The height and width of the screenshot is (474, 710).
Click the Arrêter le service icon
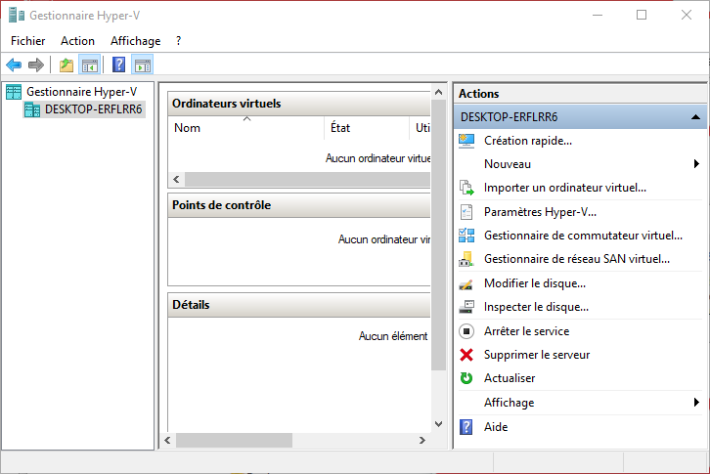click(x=466, y=331)
